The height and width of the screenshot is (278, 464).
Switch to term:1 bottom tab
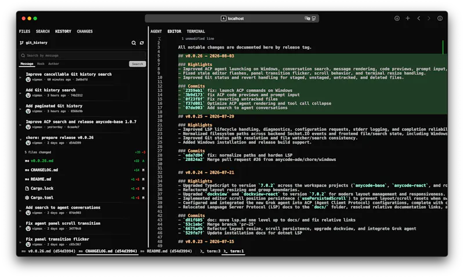click(234, 251)
